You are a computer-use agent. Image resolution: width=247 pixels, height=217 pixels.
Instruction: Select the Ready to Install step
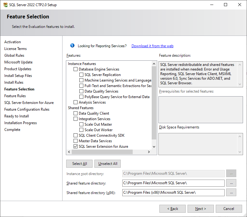[17, 116]
